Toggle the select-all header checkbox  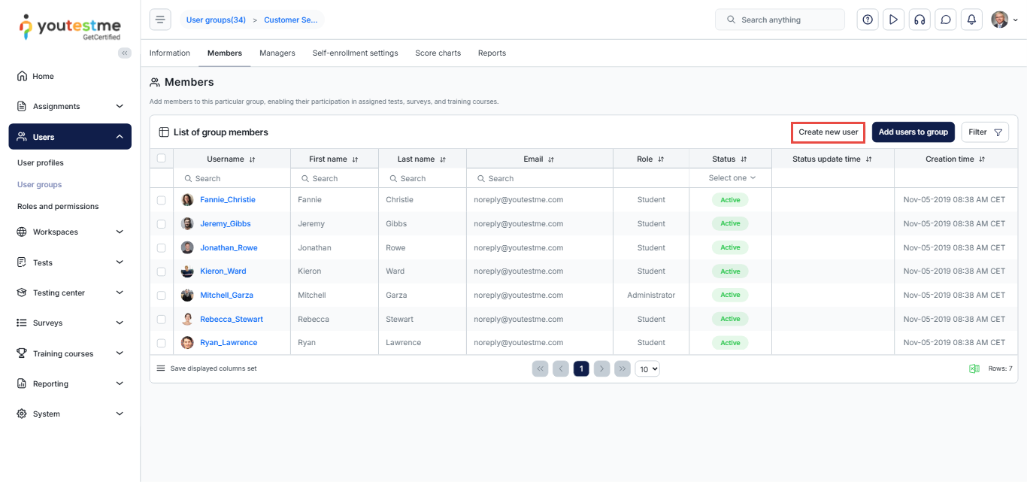pyautogui.click(x=161, y=158)
